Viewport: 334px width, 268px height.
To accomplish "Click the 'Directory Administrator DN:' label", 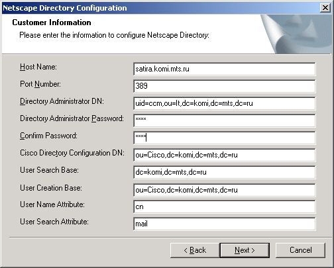I will [62, 101].
